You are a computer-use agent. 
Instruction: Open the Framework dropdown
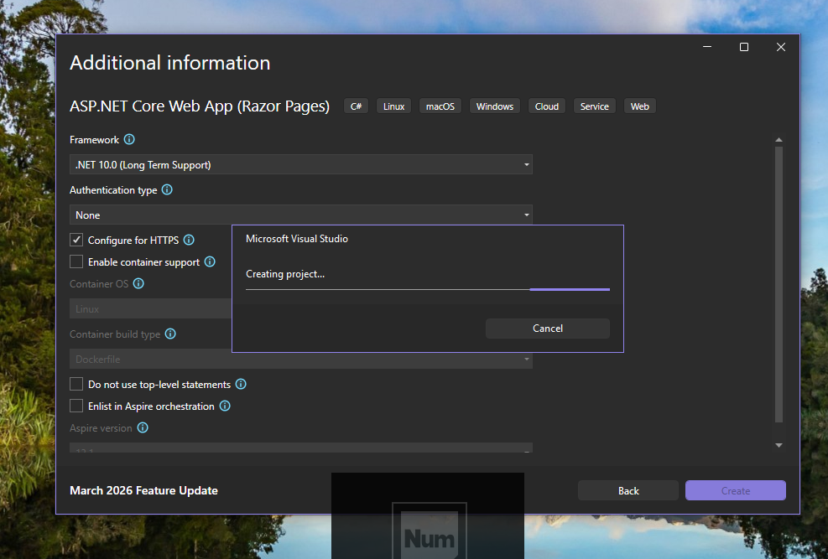tap(300, 165)
